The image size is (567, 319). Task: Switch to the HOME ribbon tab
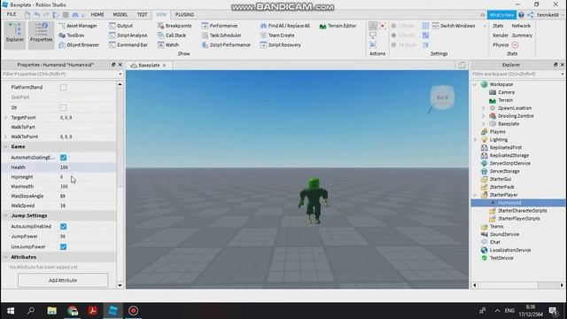(97, 14)
